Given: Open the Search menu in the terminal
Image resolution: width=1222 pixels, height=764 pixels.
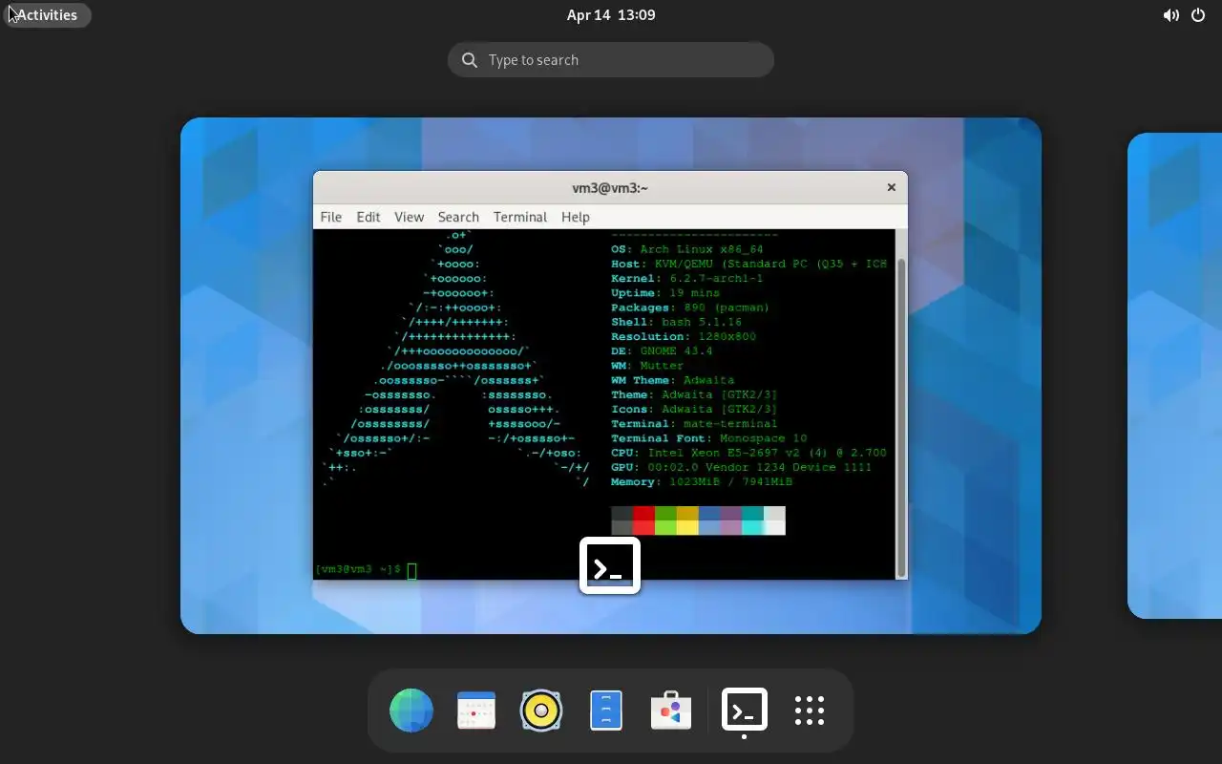Looking at the screenshot, I should coord(458,217).
